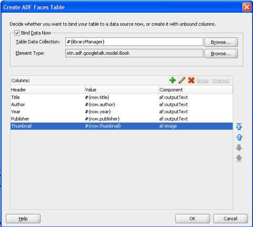This screenshot has height=227, width=253.
Task: Toggle the Bind Data Now checkbox
Action: coord(17,33)
